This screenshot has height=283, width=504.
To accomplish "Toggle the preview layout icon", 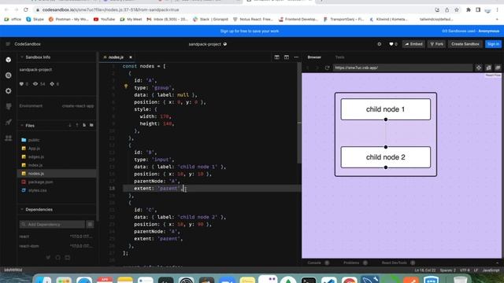I will tap(287, 57).
